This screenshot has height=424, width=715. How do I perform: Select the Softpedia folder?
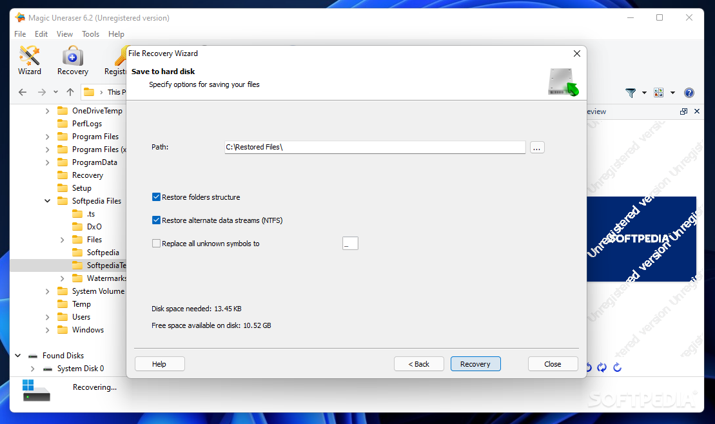click(103, 253)
